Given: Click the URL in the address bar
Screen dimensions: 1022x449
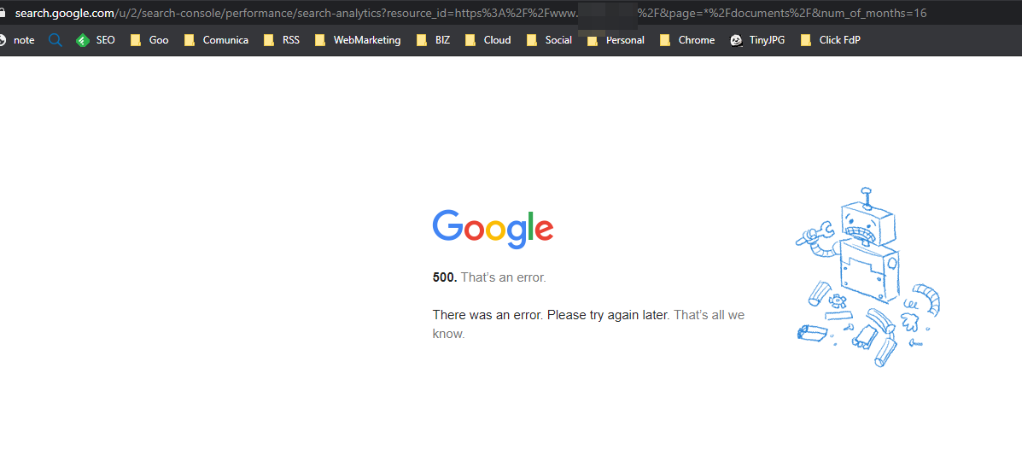Looking at the screenshot, I should click(470, 13).
